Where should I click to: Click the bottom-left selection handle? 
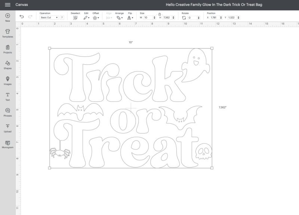pyautogui.click(x=50, y=168)
